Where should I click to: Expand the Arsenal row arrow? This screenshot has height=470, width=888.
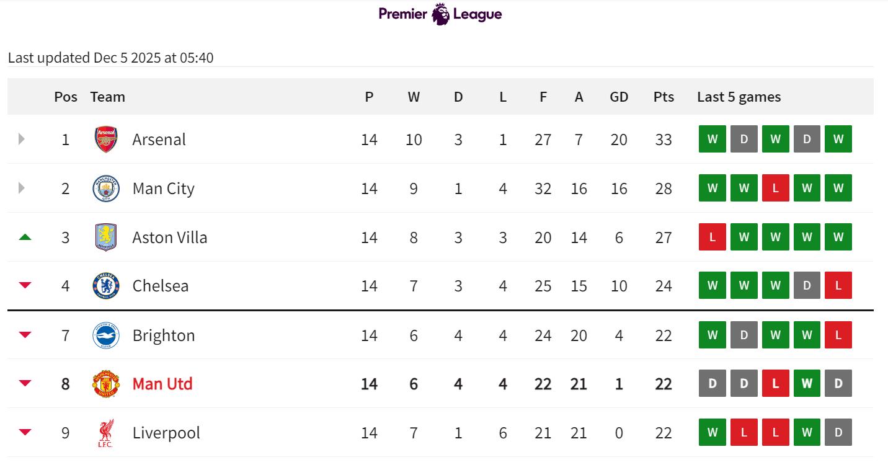pos(22,139)
